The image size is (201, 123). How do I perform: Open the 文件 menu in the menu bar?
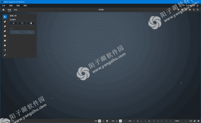coord(3,6)
